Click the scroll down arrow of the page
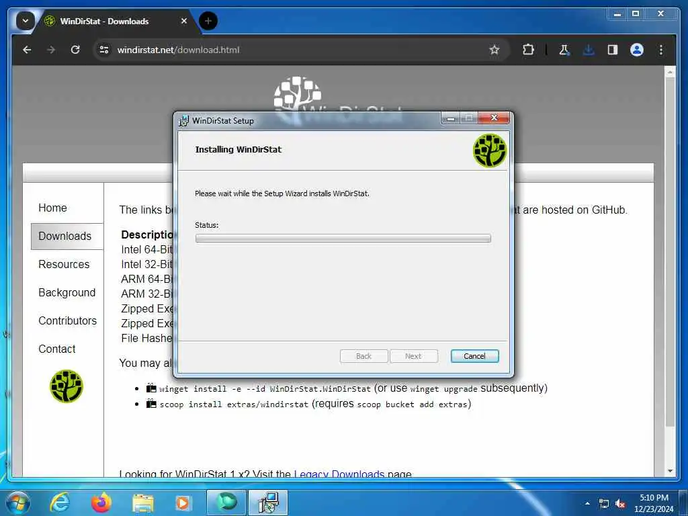This screenshot has width=688, height=516. [670, 471]
